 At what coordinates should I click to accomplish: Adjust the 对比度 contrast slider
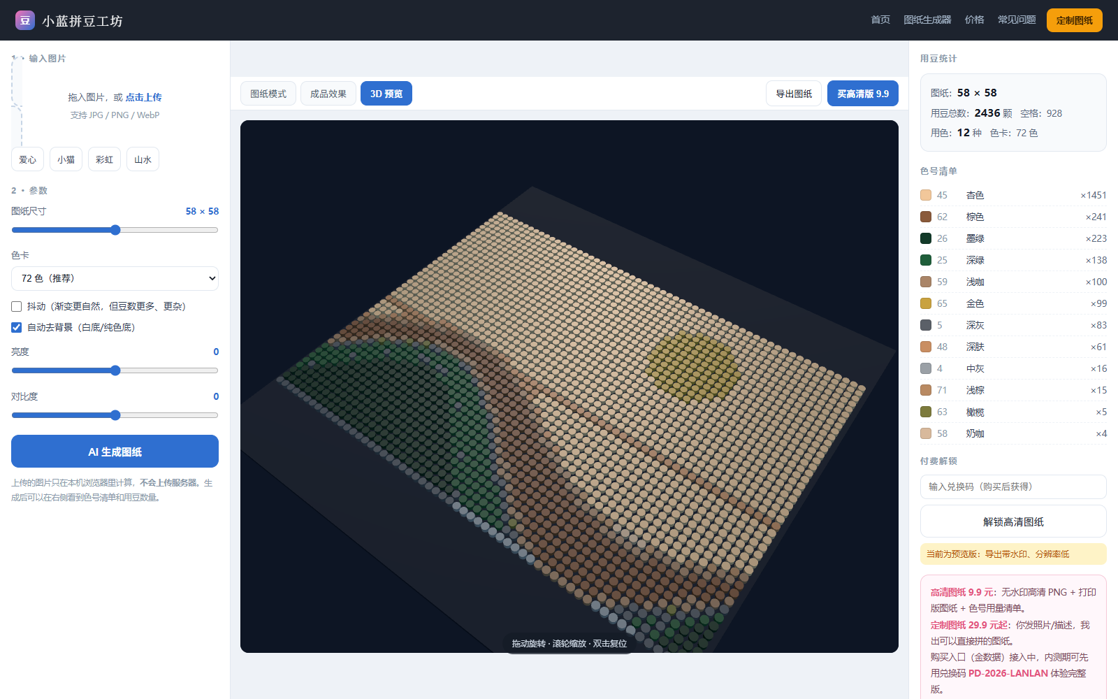click(x=115, y=415)
